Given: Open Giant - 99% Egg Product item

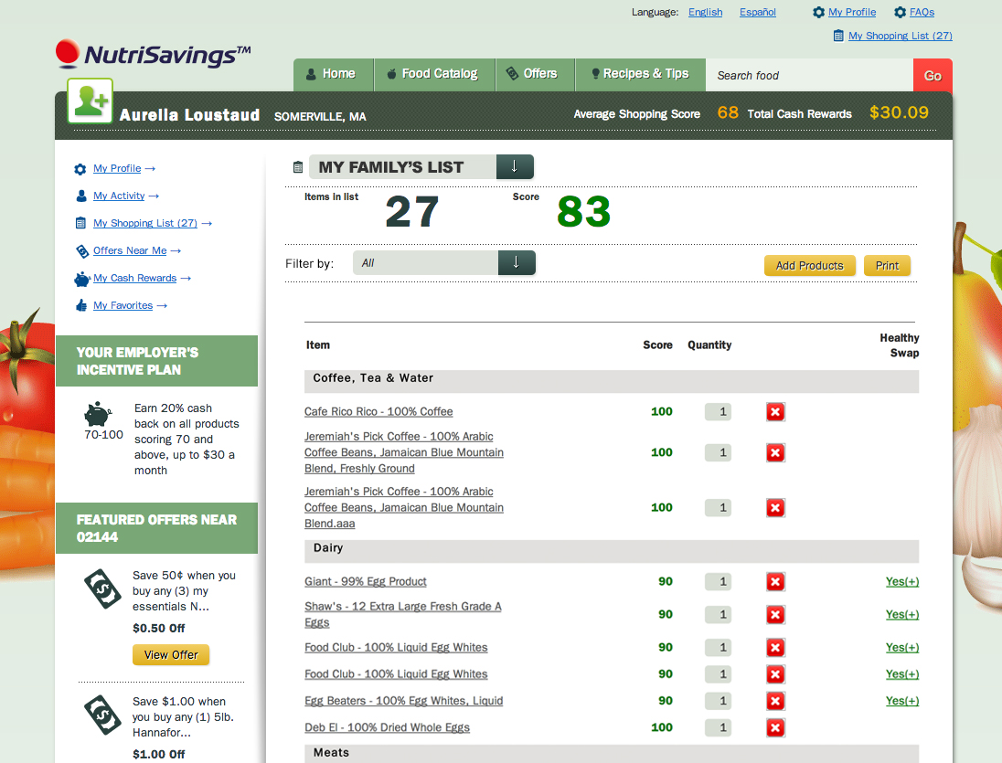Looking at the screenshot, I should point(366,582).
